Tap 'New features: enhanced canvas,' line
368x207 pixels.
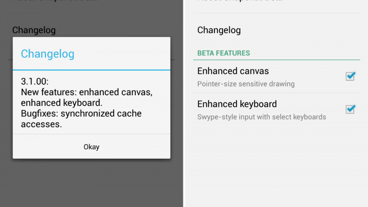[x=87, y=92]
